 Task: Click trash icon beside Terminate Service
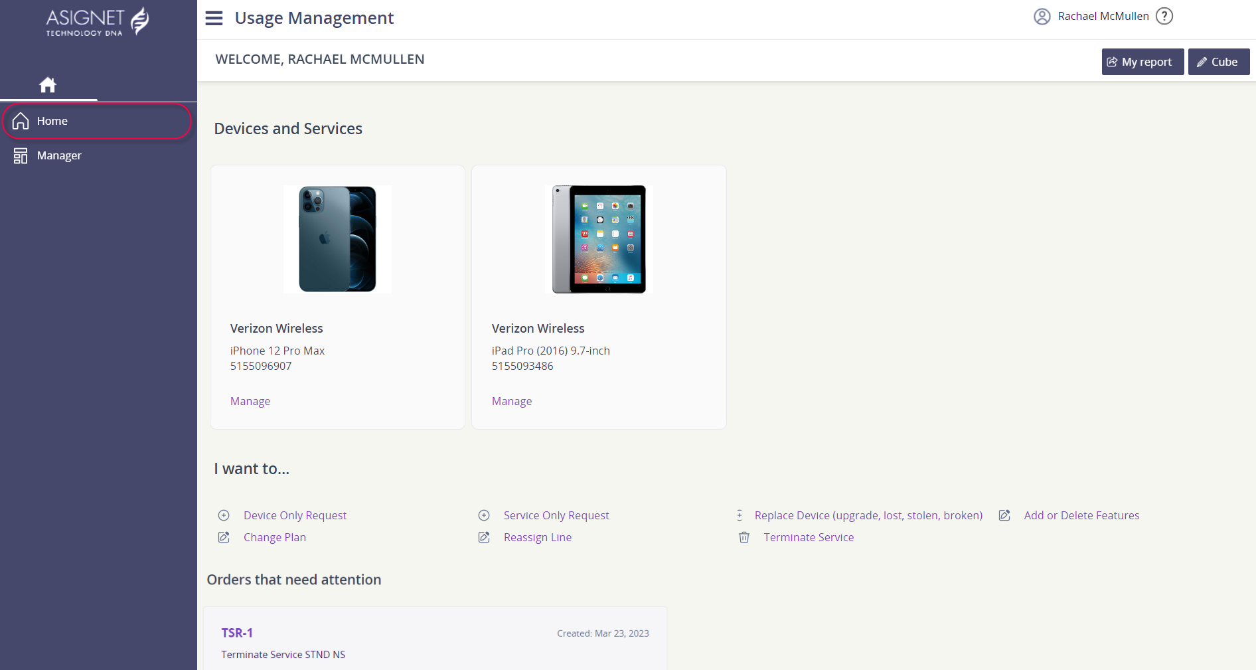point(744,537)
